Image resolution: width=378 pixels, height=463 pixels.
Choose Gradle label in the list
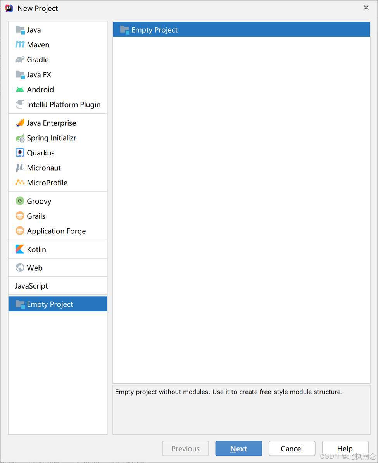point(38,60)
